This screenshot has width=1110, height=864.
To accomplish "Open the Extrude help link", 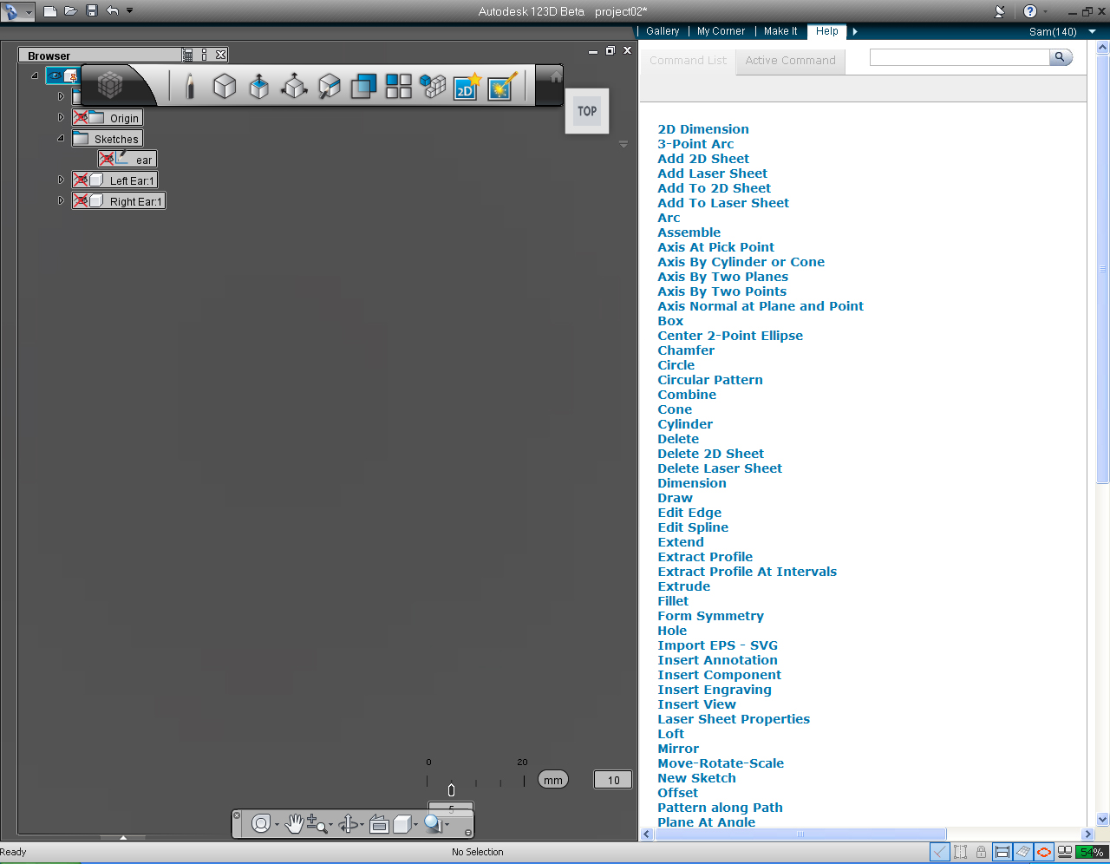I will pyautogui.click(x=684, y=586).
